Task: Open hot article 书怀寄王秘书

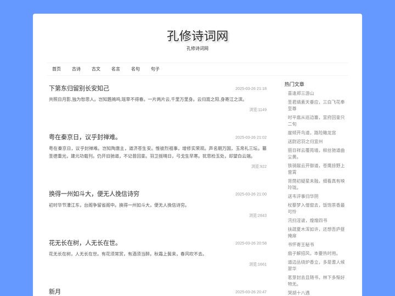Action: click(x=301, y=244)
